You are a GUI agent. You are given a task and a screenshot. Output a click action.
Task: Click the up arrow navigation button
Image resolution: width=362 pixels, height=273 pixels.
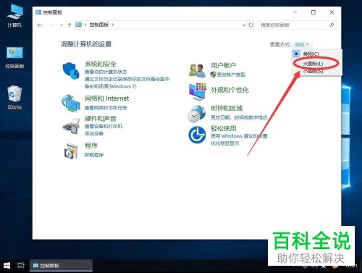70,25
